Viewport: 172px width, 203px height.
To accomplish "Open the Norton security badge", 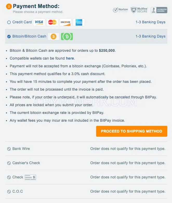I will 120,10.
